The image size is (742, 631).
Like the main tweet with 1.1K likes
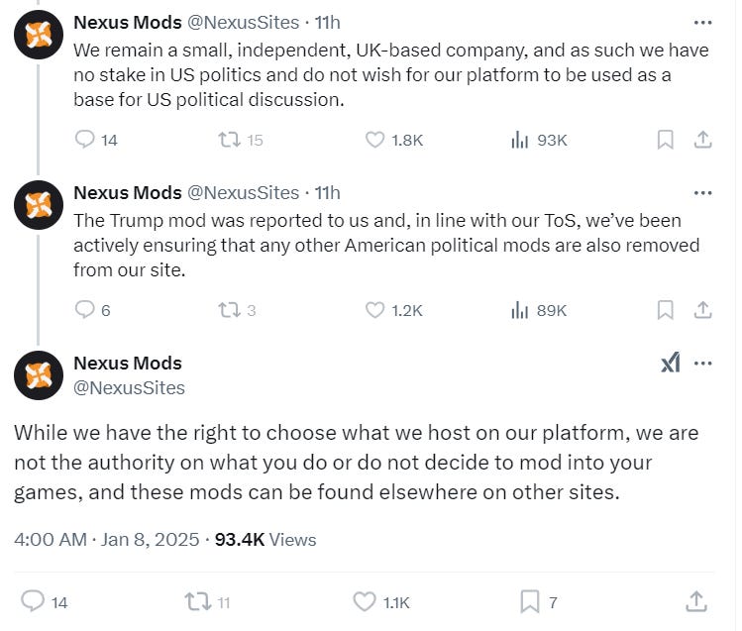coord(365,600)
